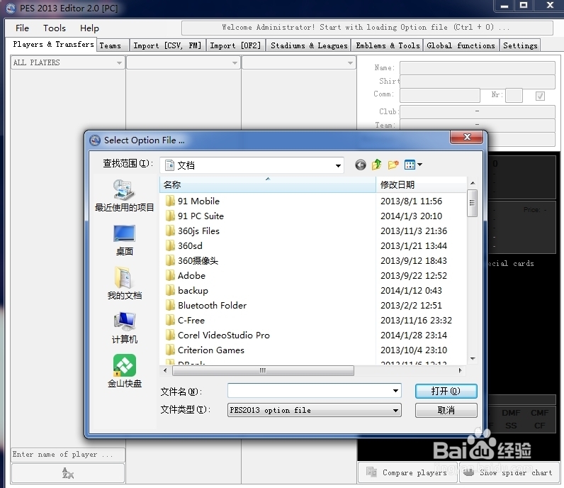Screen dimensions: 564x488
Task: Select the C-Free folder
Action: pyautogui.click(x=191, y=320)
